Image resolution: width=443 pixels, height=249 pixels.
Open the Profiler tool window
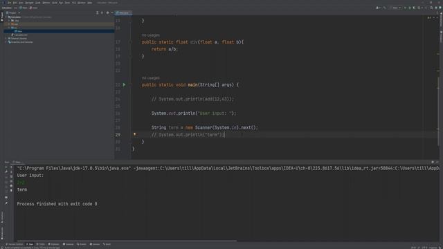point(82,244)
